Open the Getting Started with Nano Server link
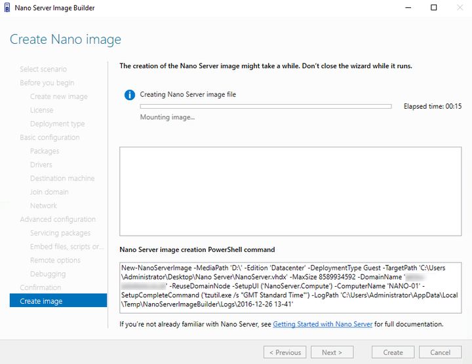This screenshot has height=364, width=472. pos(323,324)
